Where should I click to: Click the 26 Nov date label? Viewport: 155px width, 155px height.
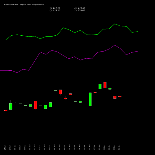pyautogui.click(x=89, y=148)
